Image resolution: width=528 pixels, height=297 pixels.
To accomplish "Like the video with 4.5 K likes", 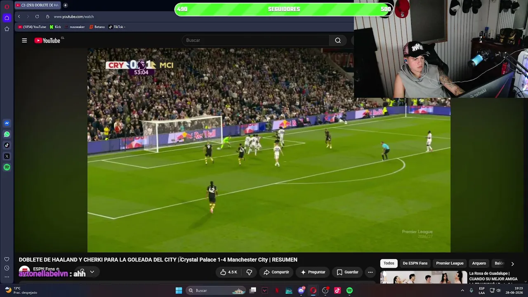I will pos(229,272).
